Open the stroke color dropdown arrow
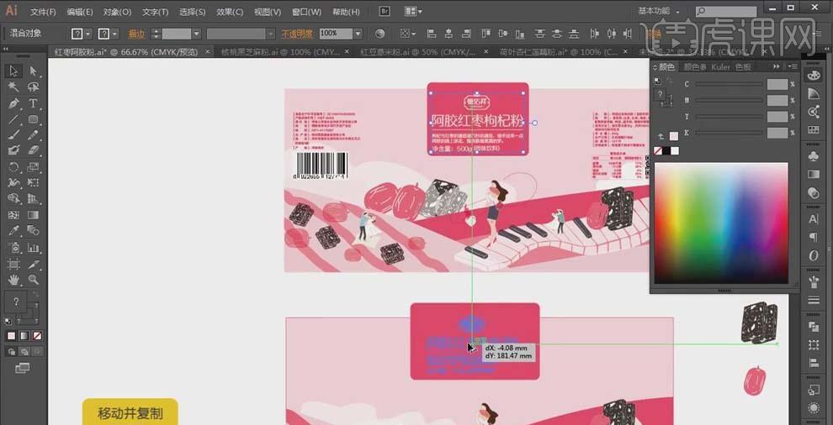 pos(114,34)
